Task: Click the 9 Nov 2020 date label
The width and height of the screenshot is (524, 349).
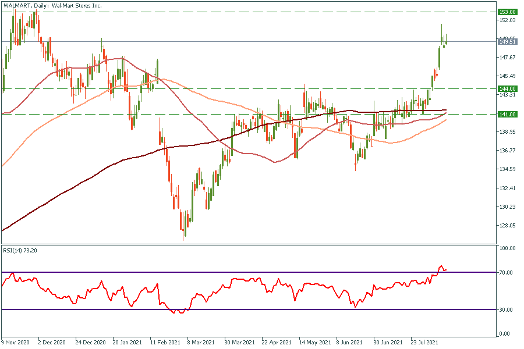Action: coord(15,343)
